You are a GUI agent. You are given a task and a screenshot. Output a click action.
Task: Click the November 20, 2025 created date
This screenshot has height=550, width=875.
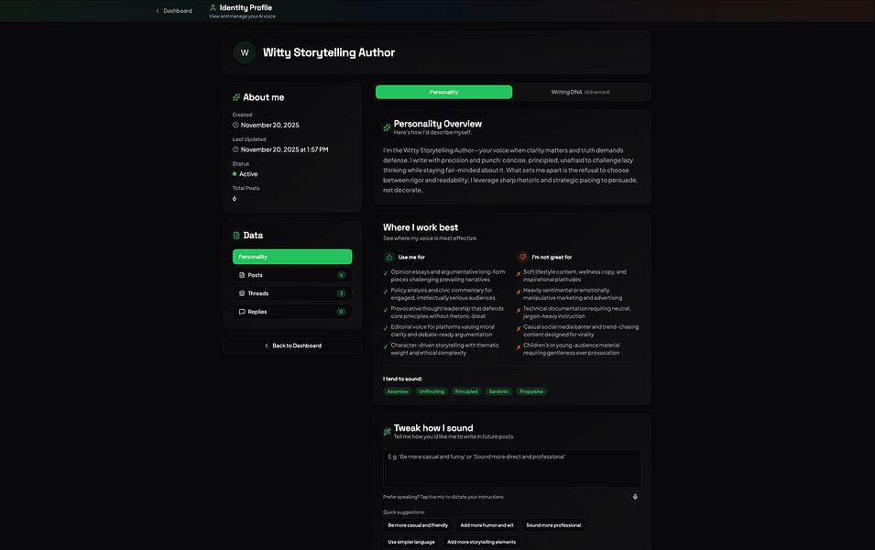point(270,125)
